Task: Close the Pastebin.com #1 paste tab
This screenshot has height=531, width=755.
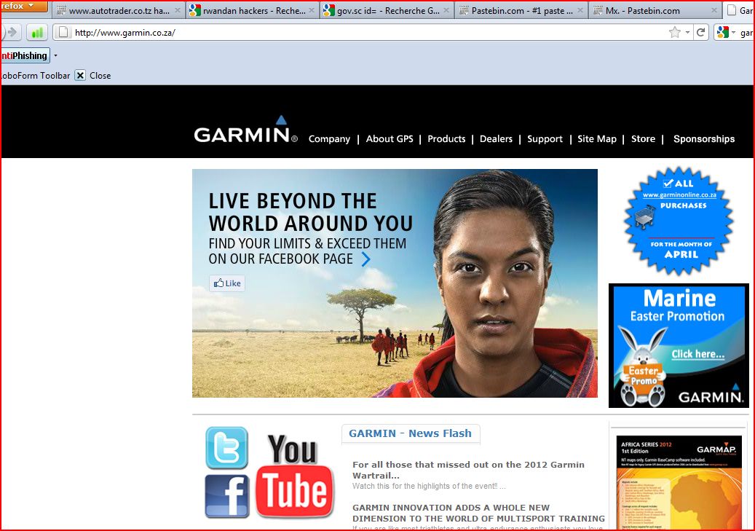Action: pyautogui.click(x=580, y=10)
